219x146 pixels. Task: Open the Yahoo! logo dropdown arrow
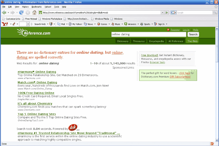tap(11, 24)
